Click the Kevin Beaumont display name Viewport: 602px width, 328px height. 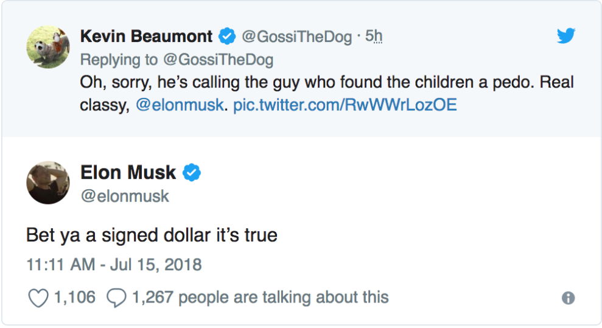[x=146, y=37]
